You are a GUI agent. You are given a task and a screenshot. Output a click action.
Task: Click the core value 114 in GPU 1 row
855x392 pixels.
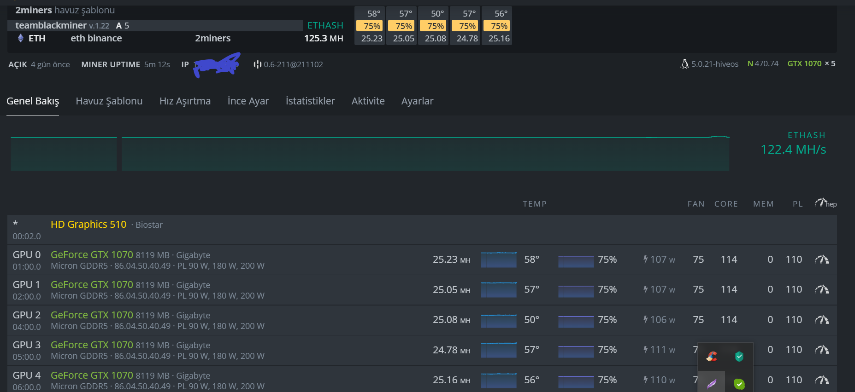(x=729, y=289)
